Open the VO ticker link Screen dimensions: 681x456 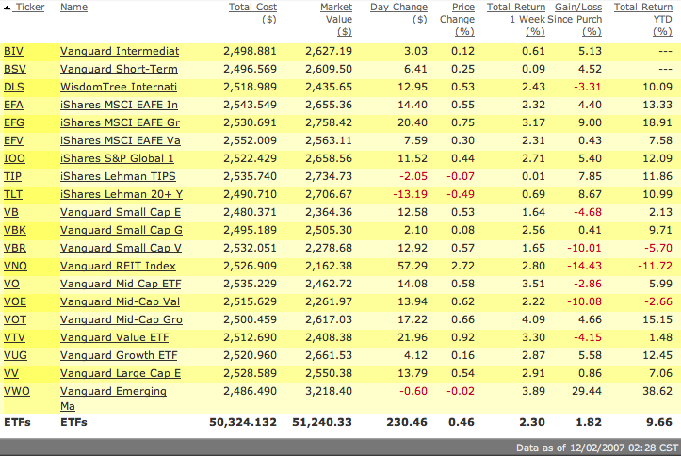click(11, 284)
